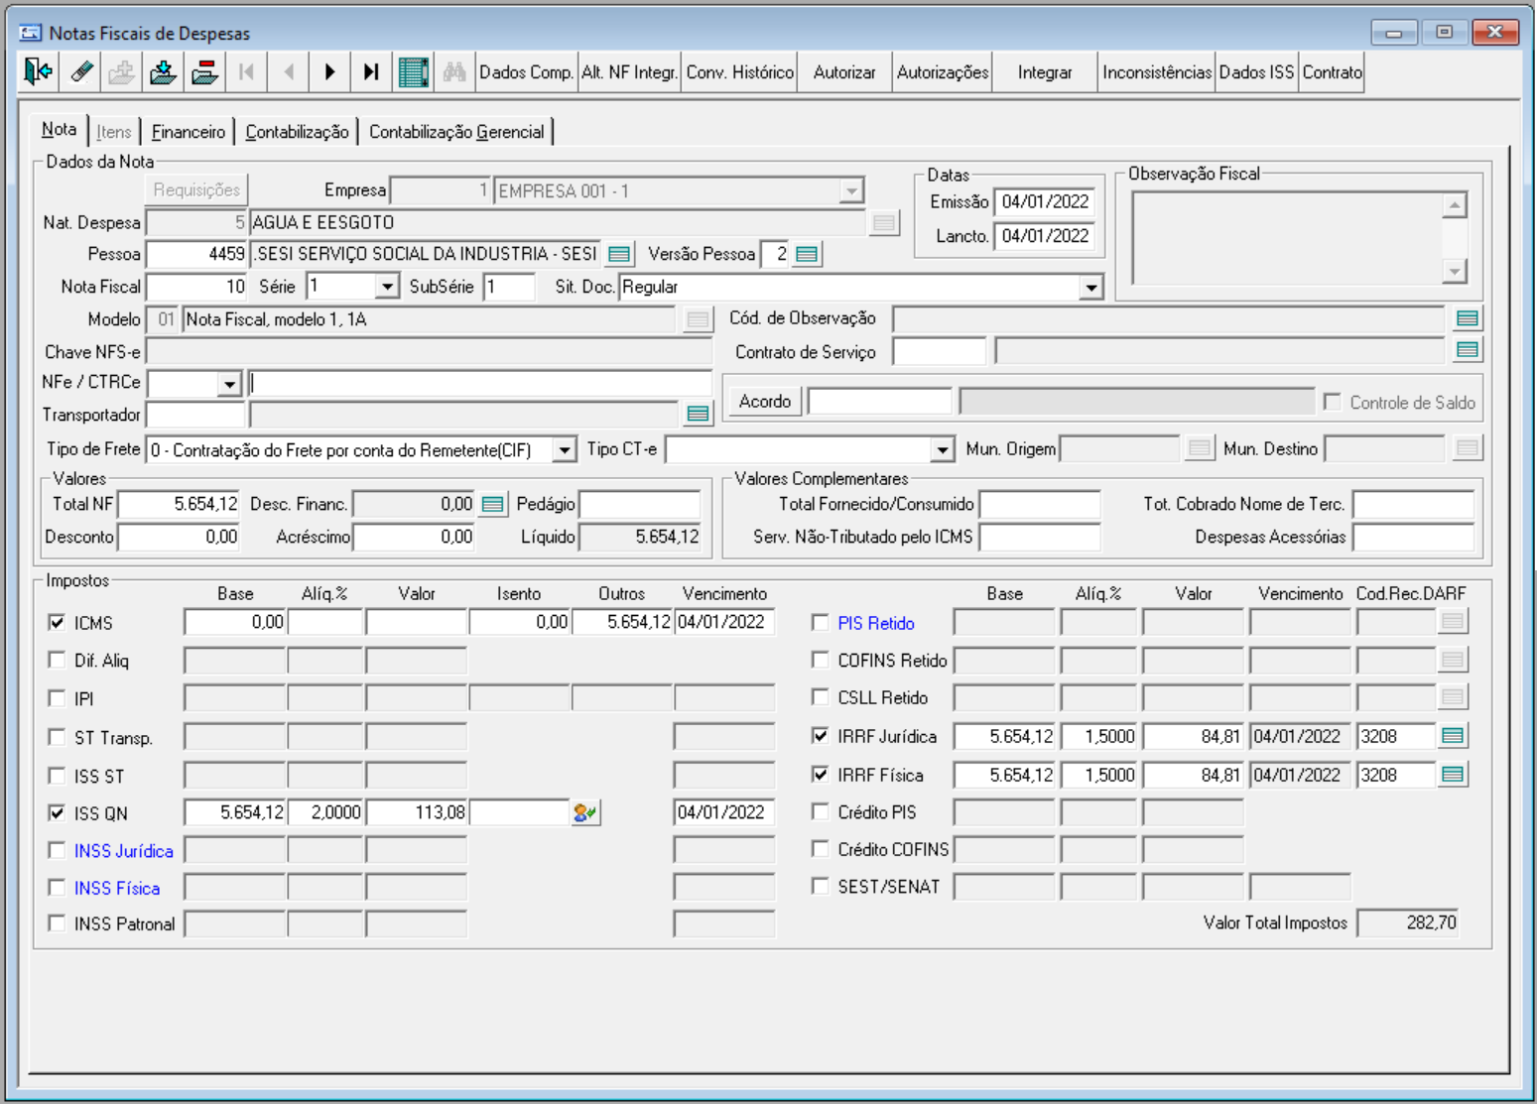1537x1105 pixels.
Task: Open the Contrato de Serviço lookup icon
Action: pos(1467,350)
